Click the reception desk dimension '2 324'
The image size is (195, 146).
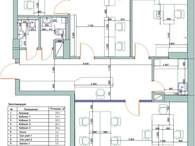click(x=94, y=84)
